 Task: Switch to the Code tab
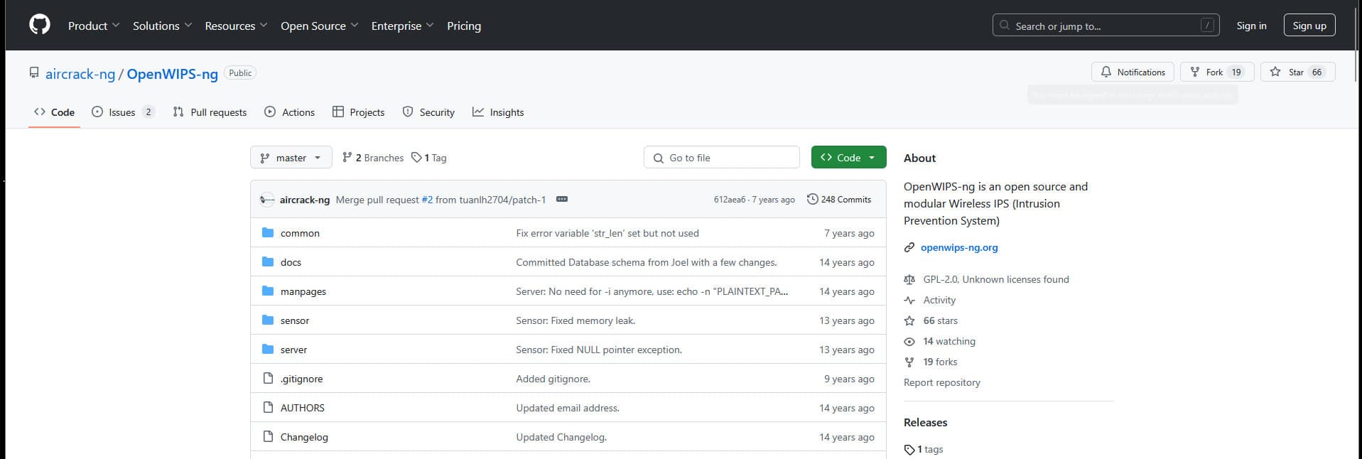point(54,112)
